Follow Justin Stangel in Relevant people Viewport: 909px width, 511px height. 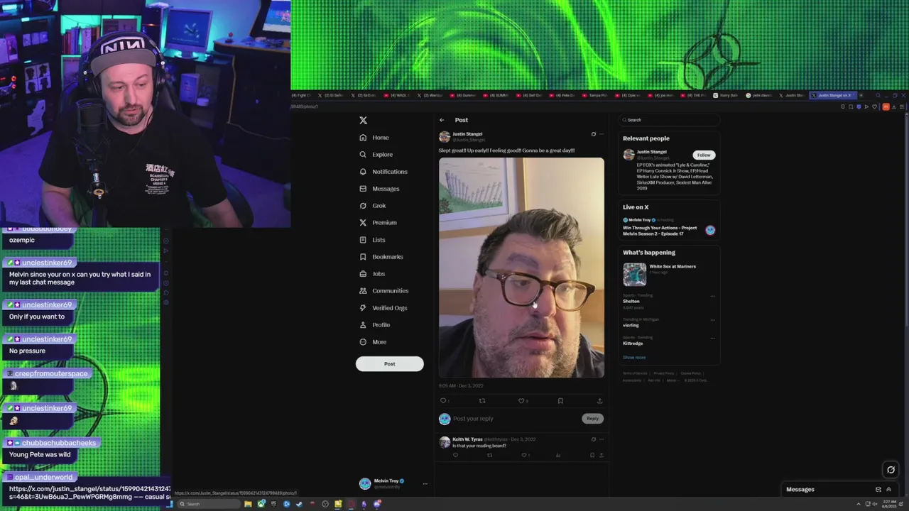point(704,155)
